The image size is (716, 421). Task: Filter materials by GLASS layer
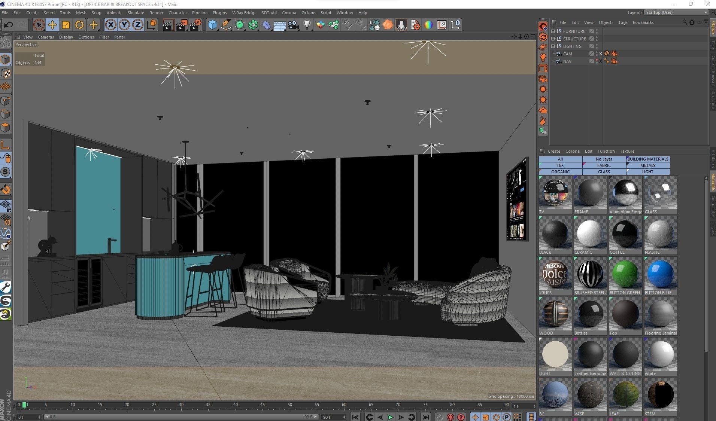[604, 172]
